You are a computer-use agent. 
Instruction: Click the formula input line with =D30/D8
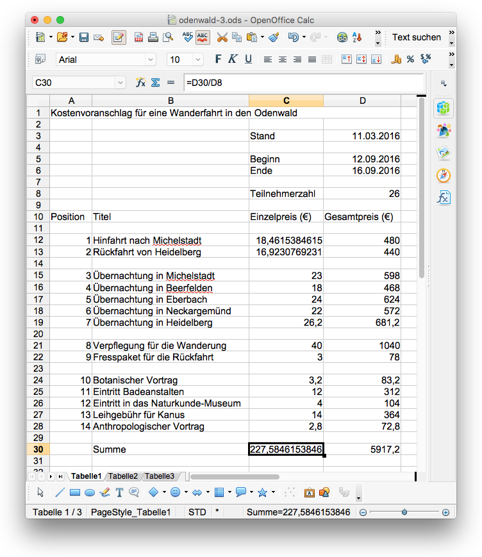coord(304,83)
